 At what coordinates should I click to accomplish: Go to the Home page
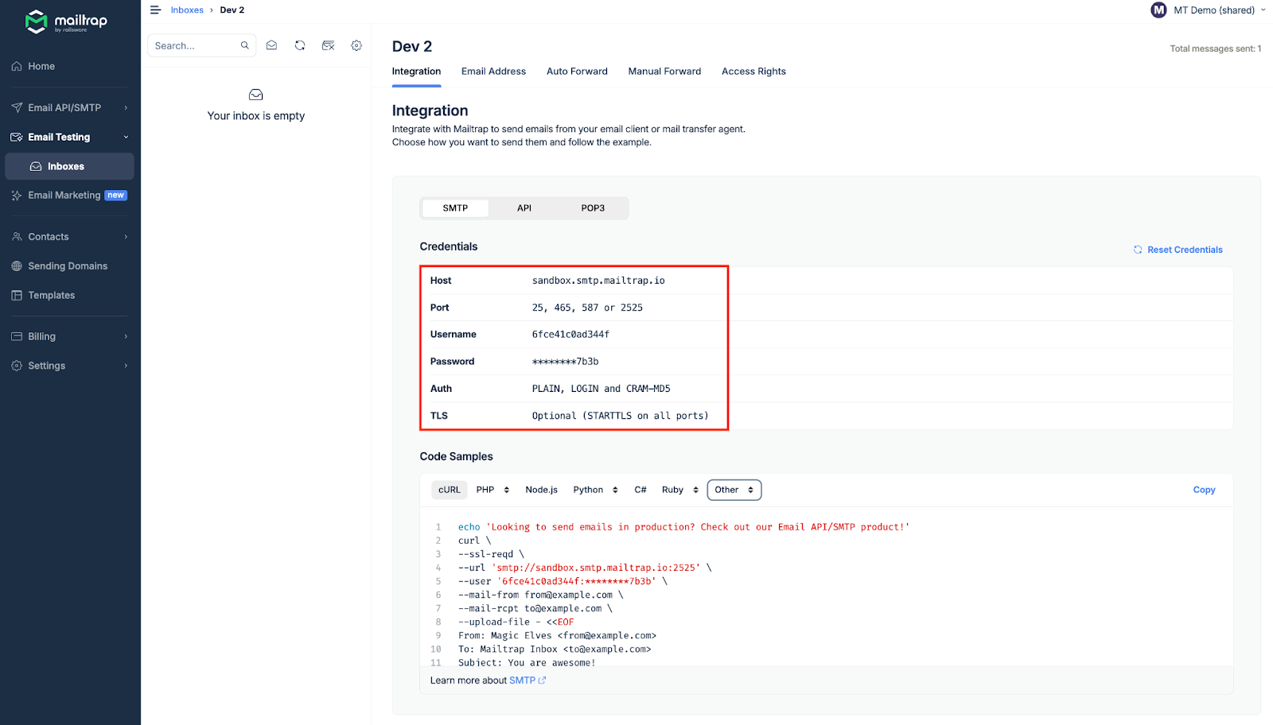41,66
